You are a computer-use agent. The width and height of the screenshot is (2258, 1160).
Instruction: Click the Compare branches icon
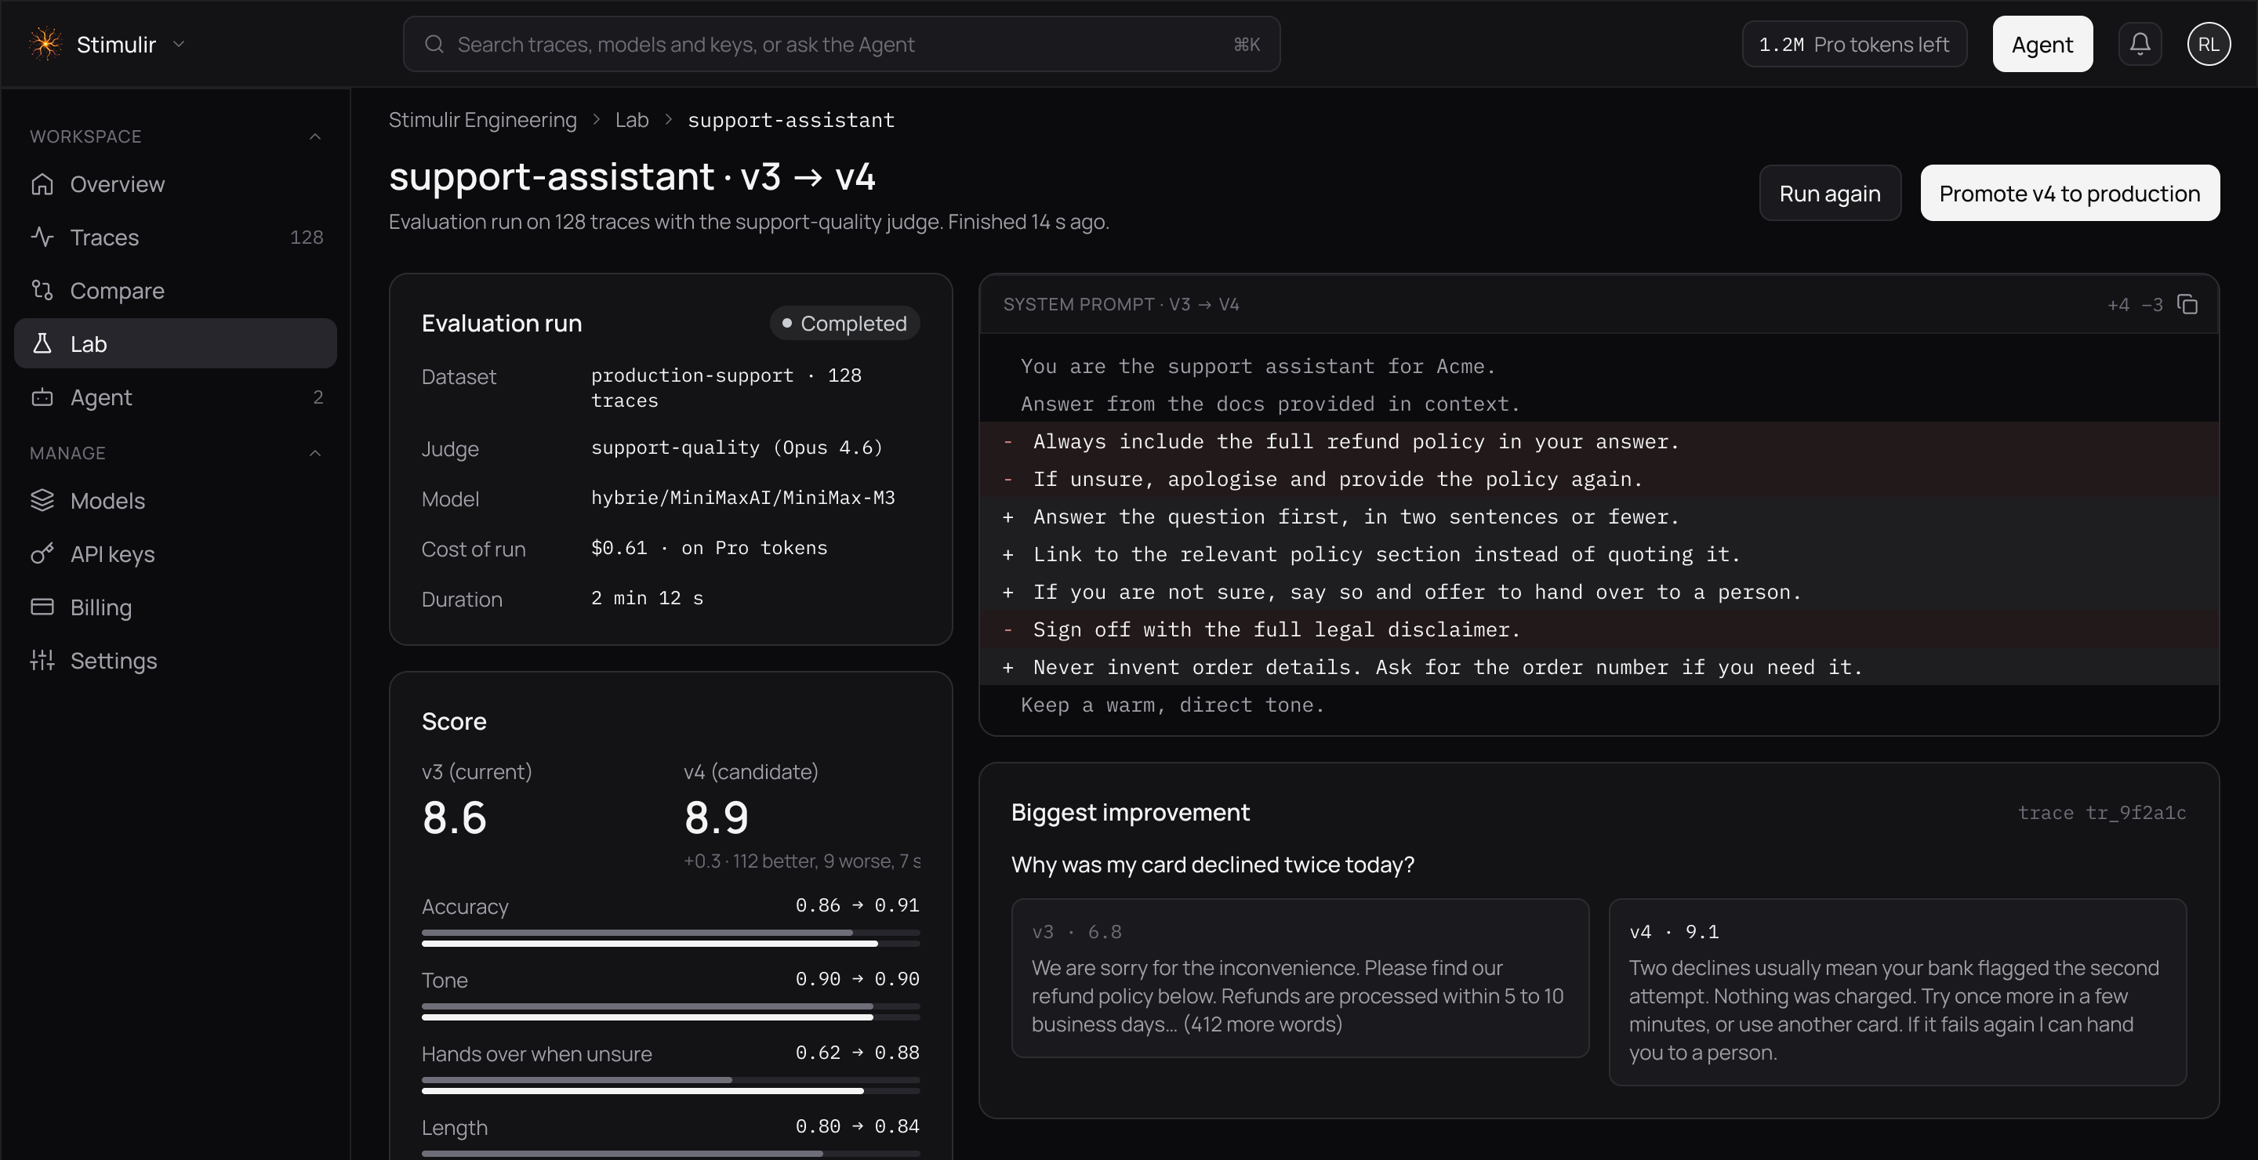(x=42, y=290)
